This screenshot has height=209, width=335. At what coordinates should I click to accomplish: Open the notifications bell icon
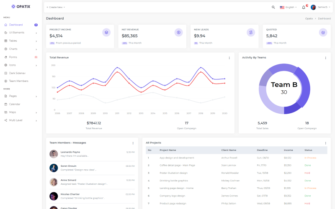(304, 7)
